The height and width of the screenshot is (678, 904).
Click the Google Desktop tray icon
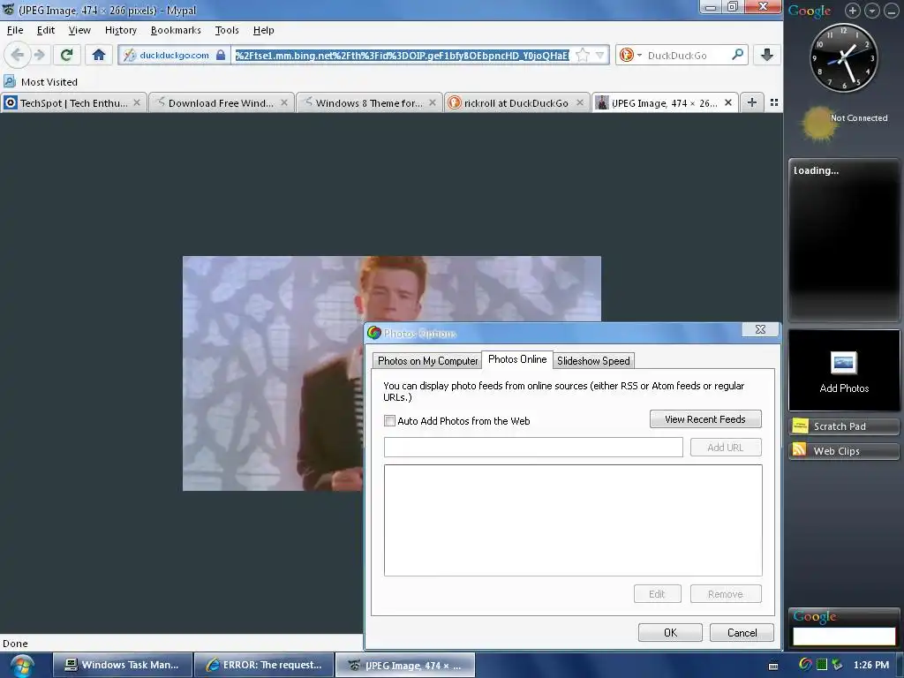click(x=805, y=665)
